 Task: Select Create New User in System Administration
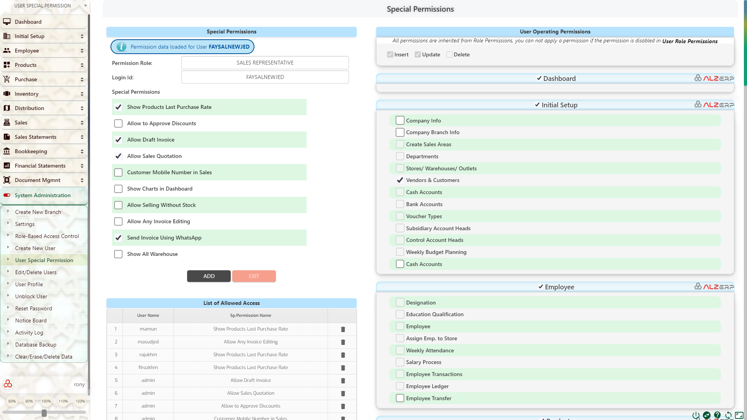[35, 248]
